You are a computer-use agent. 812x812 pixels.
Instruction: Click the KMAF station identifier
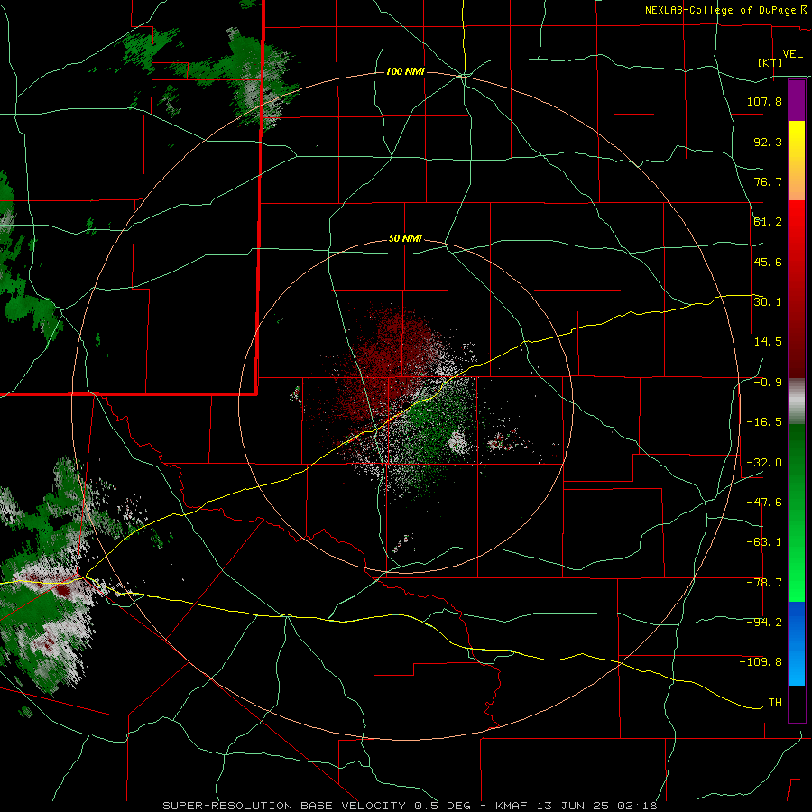coord(512,806)
